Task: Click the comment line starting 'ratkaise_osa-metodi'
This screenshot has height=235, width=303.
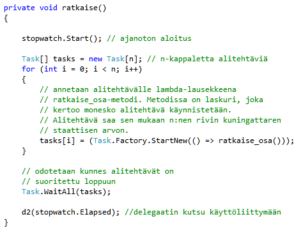Action: click(151, 100)
